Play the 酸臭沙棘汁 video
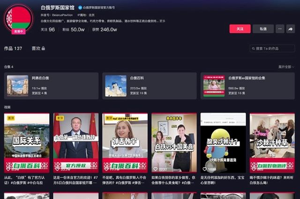Screen dimensions: 300x199 (x=223, y=143)
